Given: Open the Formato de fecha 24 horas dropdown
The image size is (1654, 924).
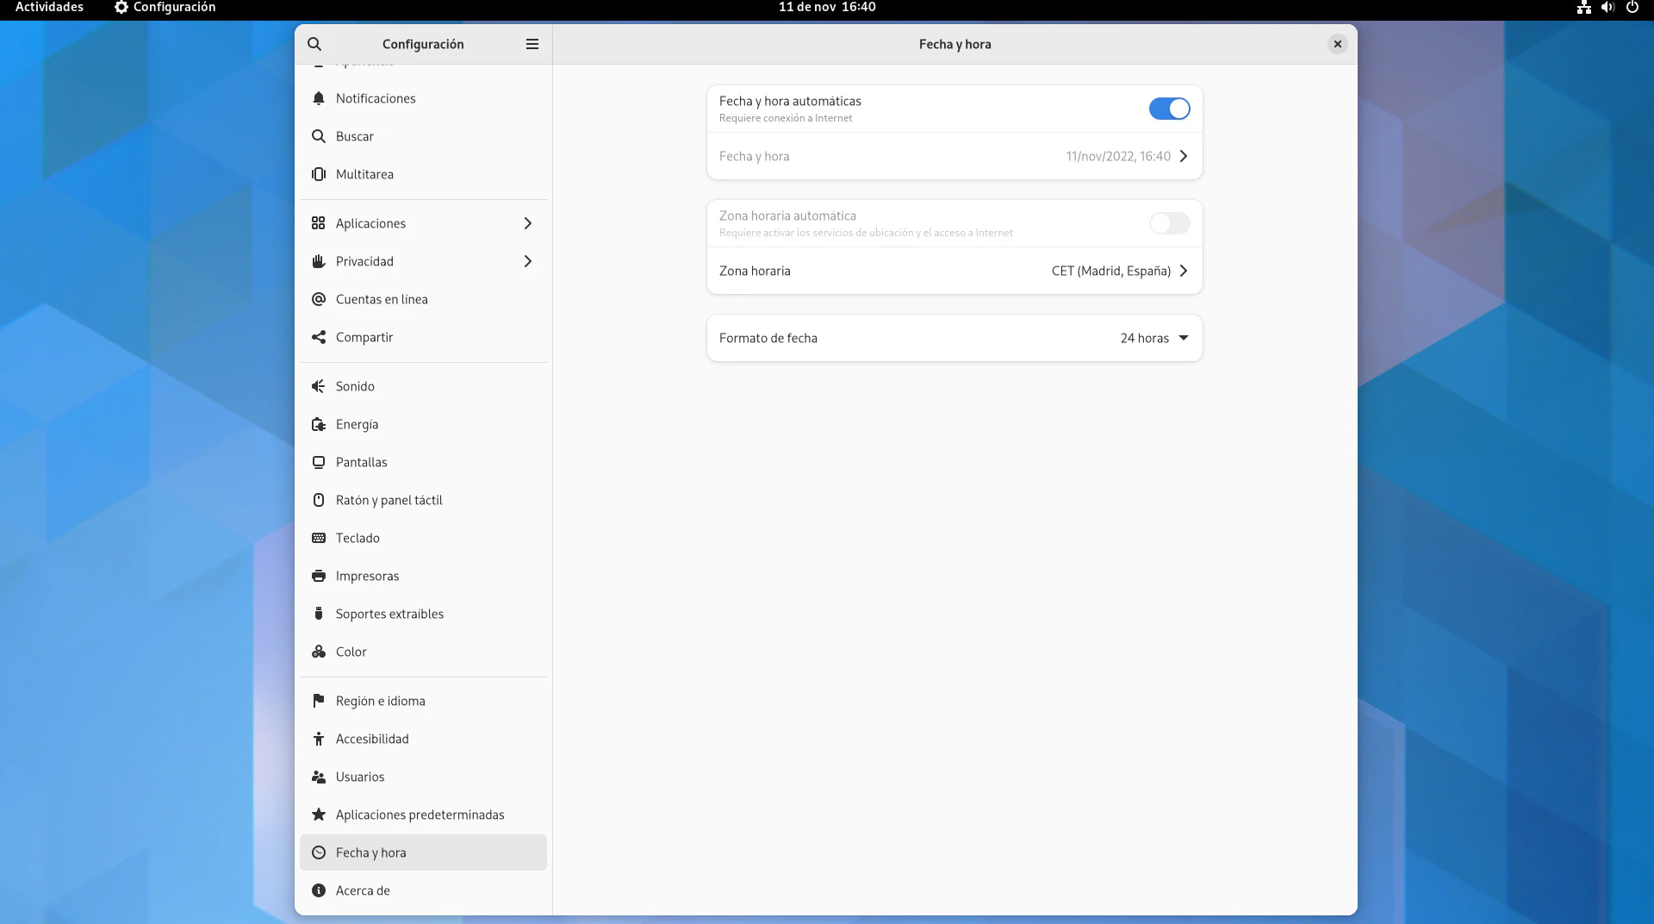Looking at the screenshot, I should (1153, 338).
